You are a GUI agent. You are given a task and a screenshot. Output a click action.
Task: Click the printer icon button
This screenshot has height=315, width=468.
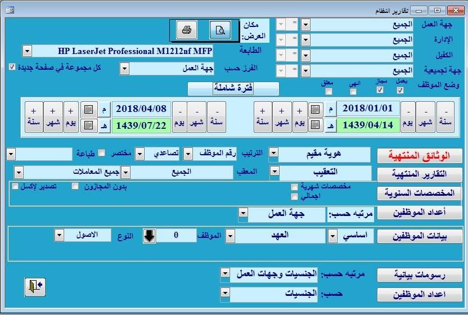click(x=187, y=30)
